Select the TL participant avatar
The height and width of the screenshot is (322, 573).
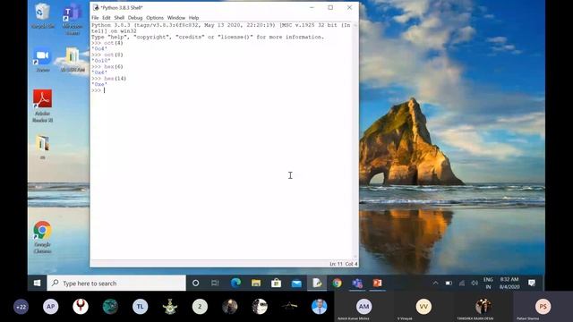[x=140, y=307]
